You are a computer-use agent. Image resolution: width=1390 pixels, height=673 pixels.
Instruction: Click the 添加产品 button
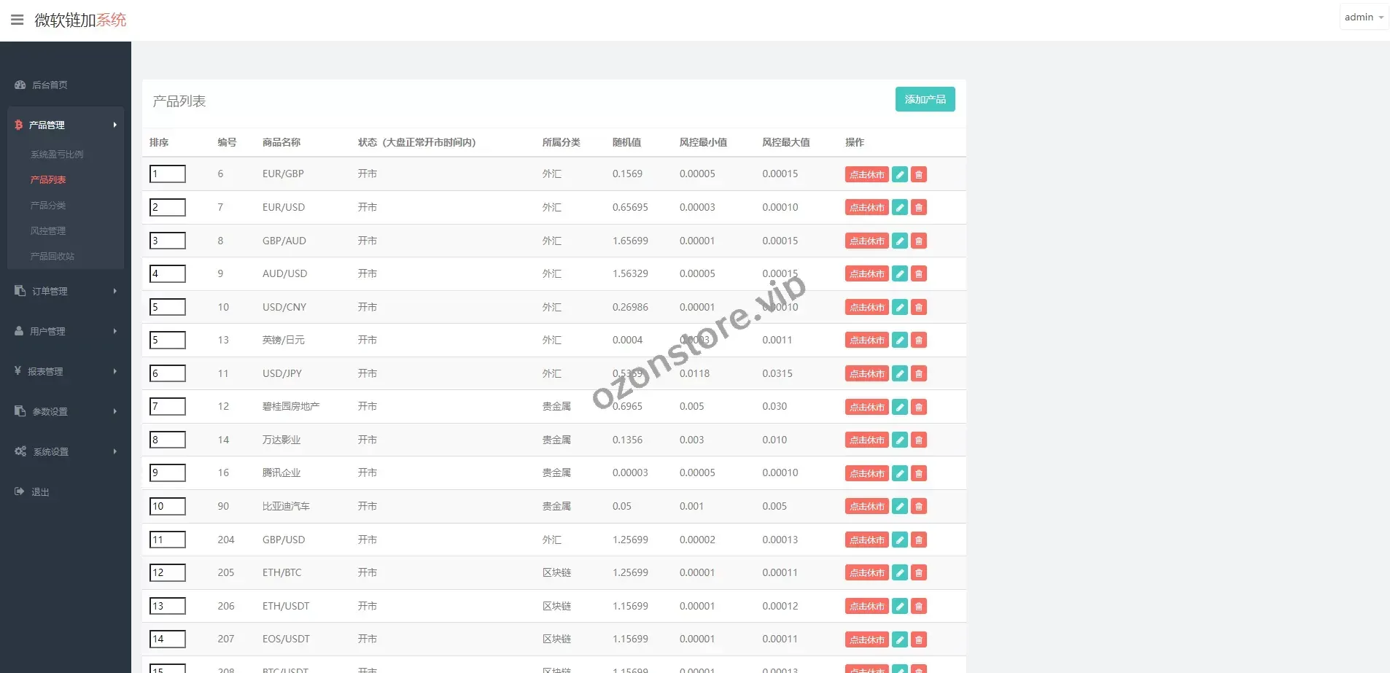click(x=925, y=99)
